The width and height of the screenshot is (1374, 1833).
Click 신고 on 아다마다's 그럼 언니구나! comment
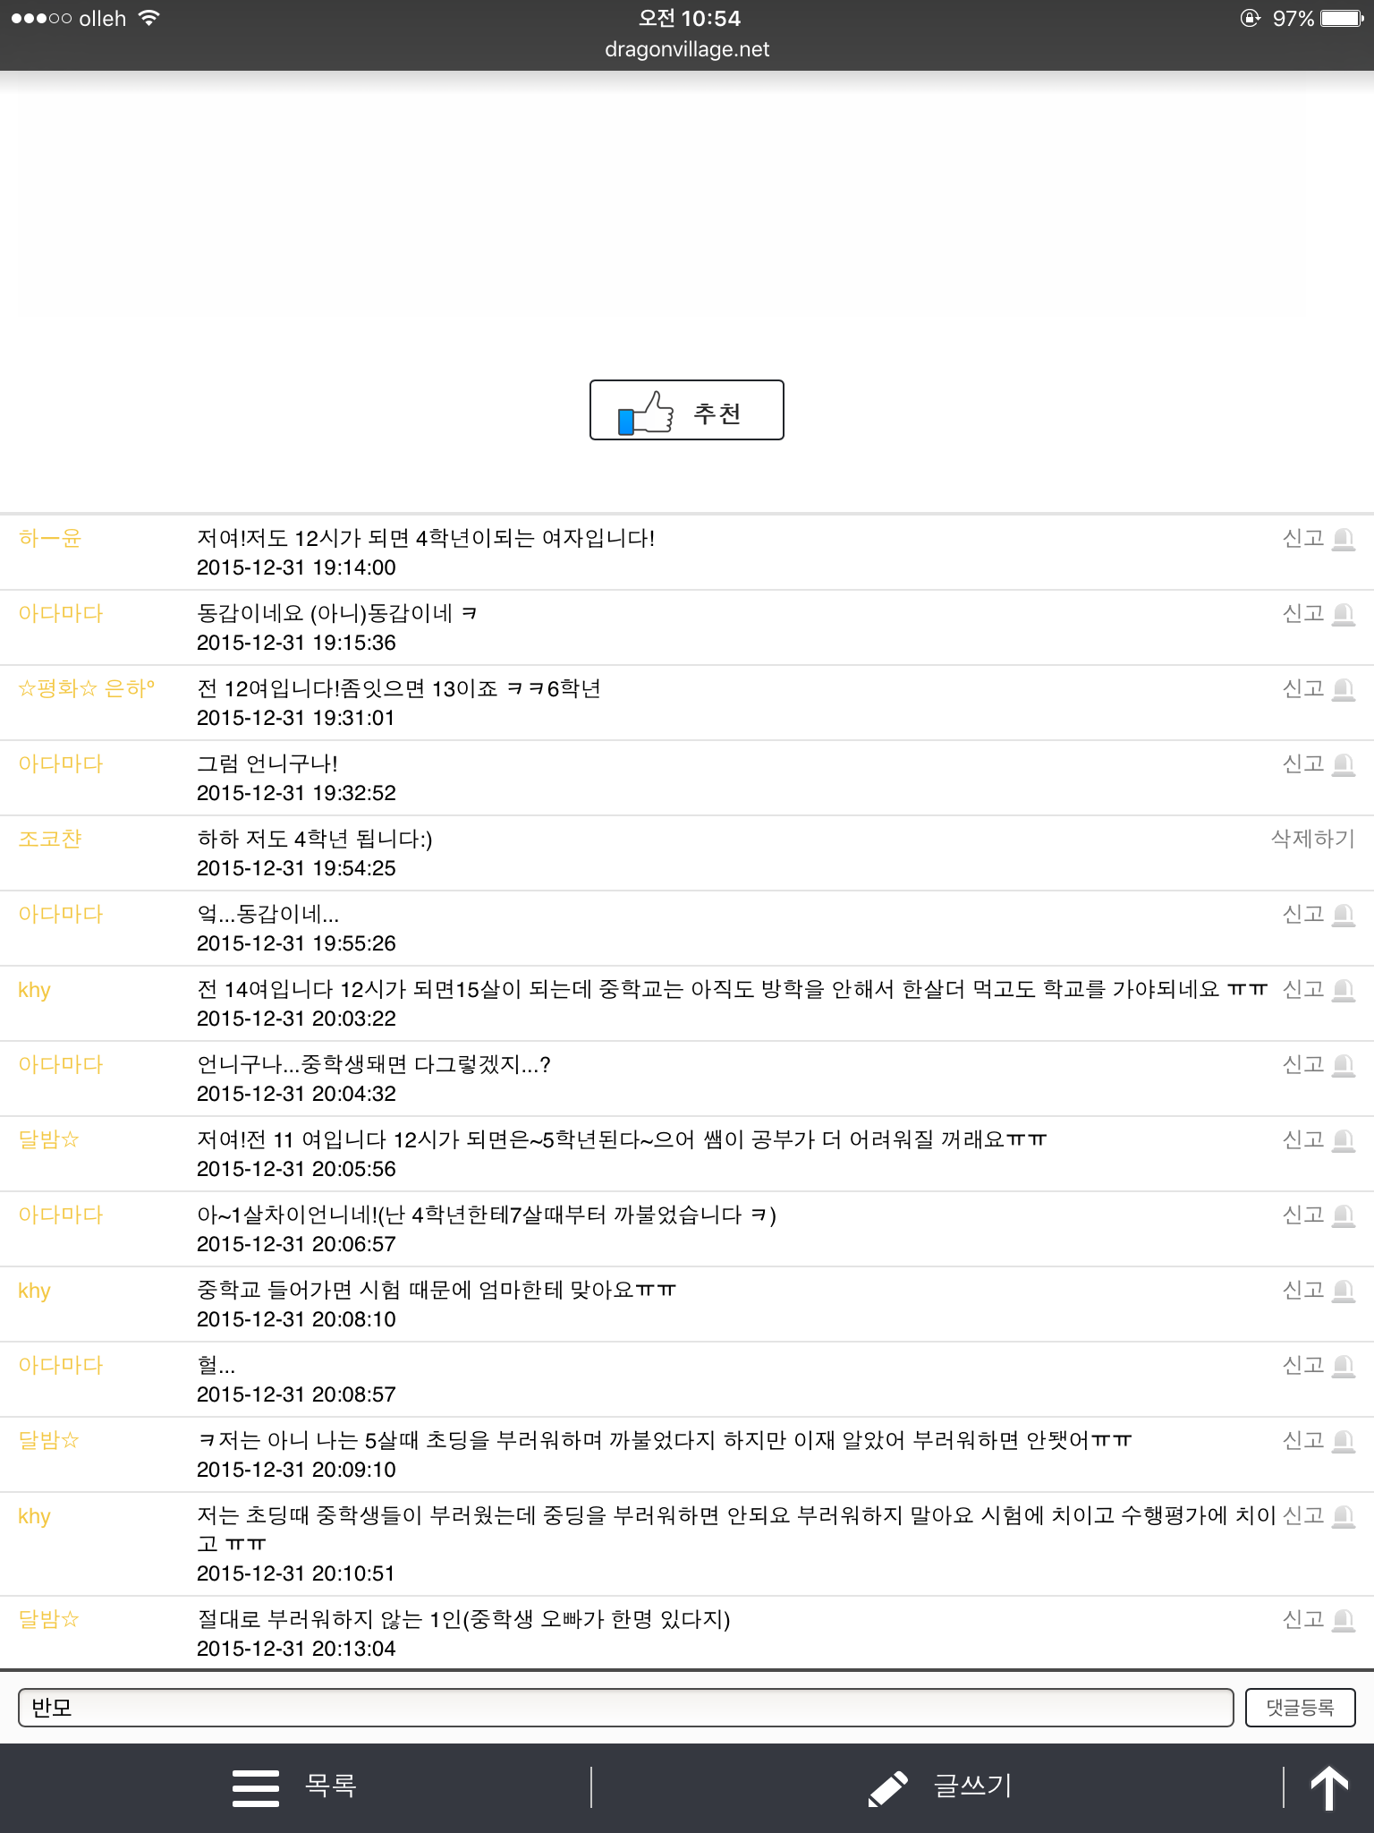tap(1302, 763)
